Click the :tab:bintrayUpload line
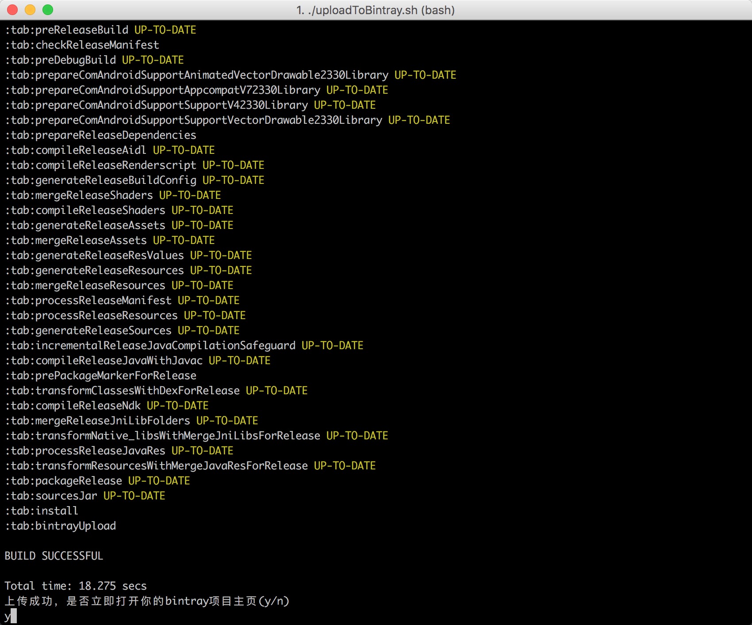The image size is (752, 625). click(60, 526)
